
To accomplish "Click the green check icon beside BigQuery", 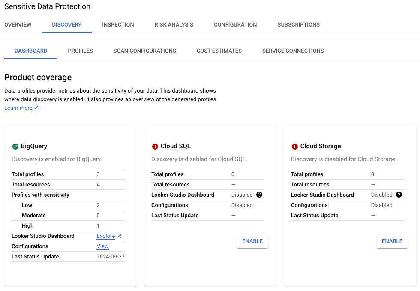I will 15,146.
